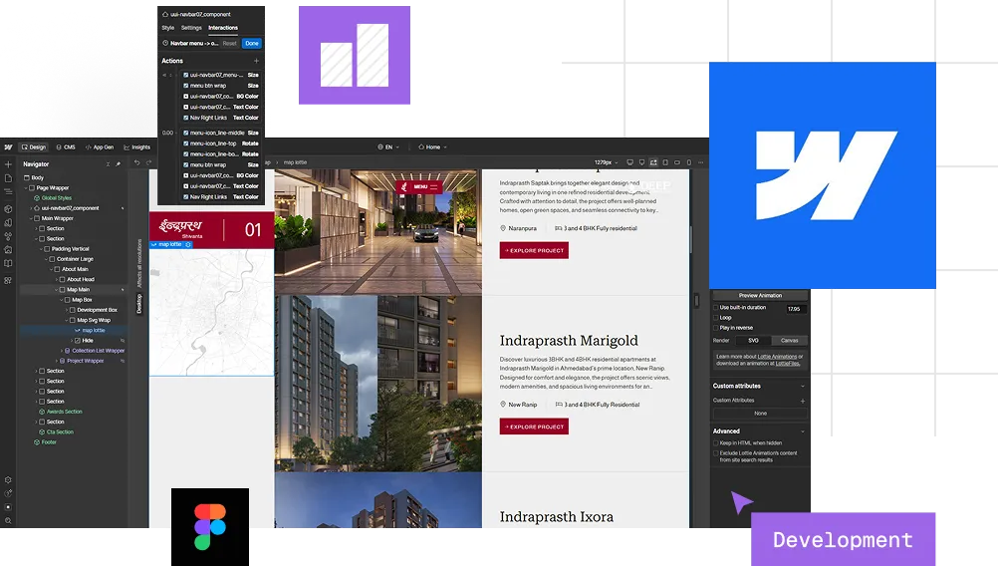Viewport: 998px width, 566px height.
Task: Open map lottie element settings gear
Action: pos(188,244)
